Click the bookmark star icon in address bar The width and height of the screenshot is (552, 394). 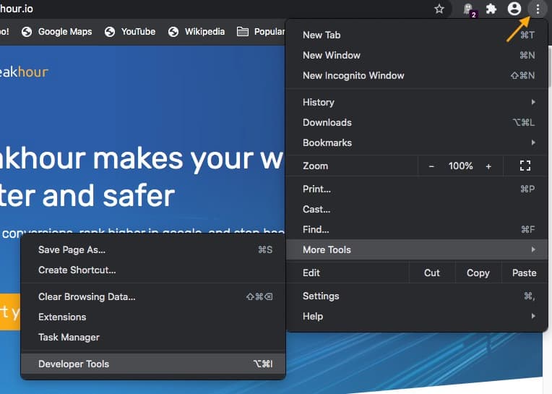click(439, 9)
